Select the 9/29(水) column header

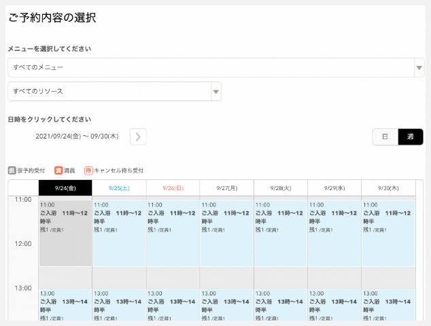point(334,188)
